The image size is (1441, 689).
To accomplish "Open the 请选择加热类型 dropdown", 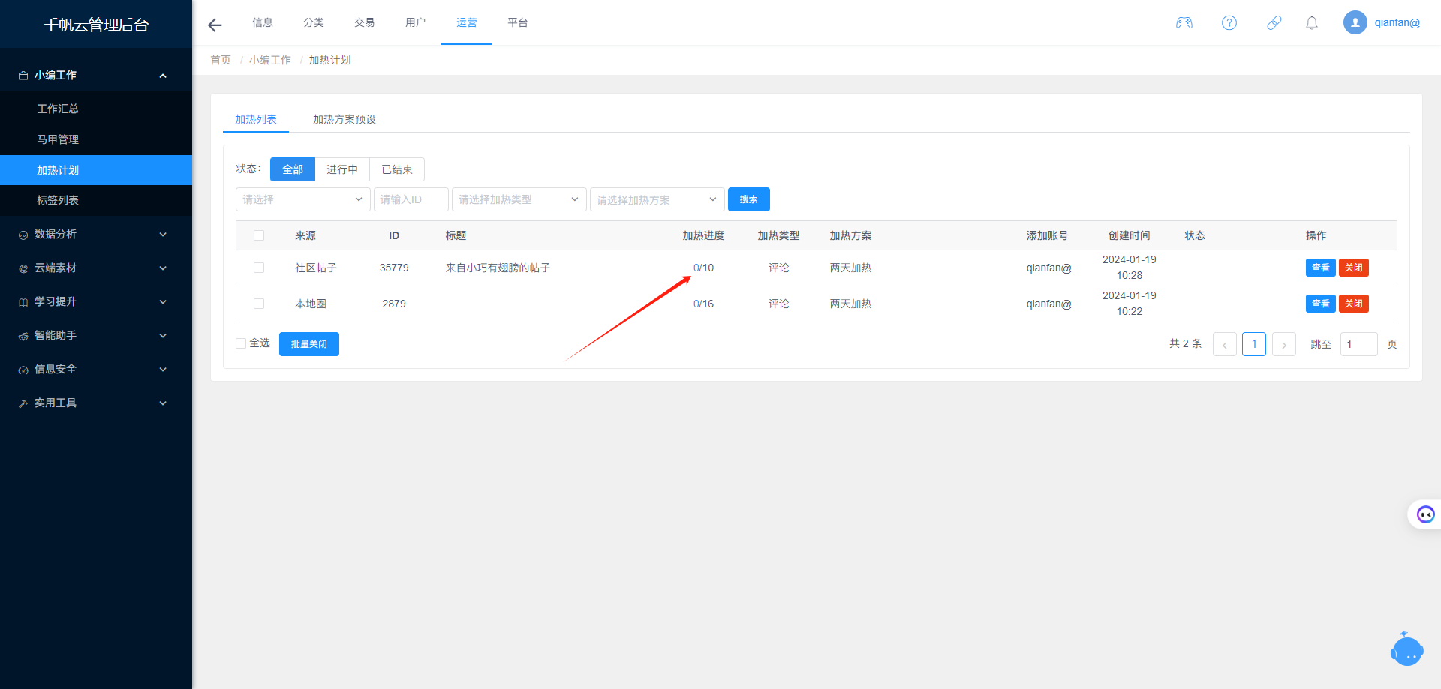I will [x=519, y=199].
